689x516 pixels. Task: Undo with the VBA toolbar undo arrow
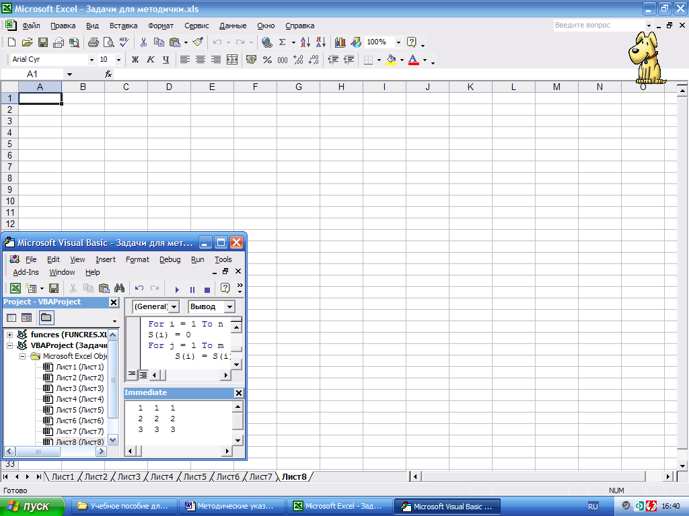click(139, 288)
